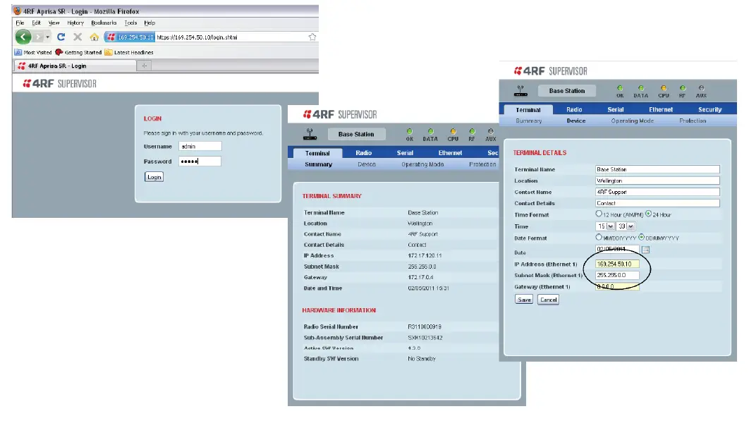Reload the page with the refresh icon
Screen dimensions: 749x440
[61, 37]
